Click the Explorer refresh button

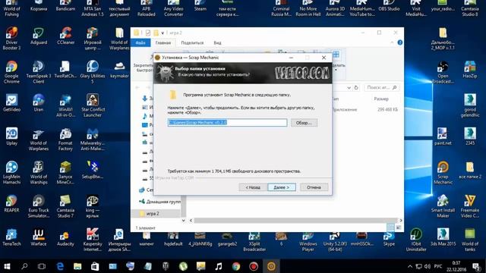[x=356, y=88]
